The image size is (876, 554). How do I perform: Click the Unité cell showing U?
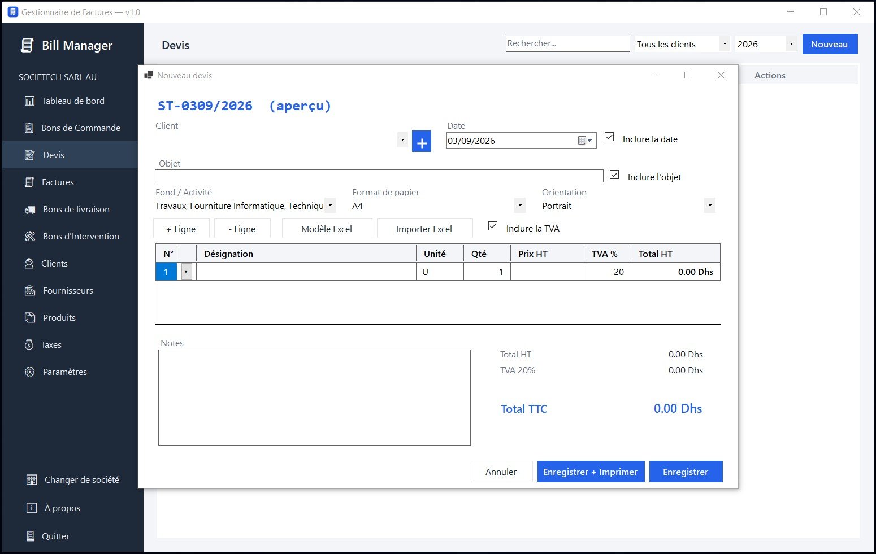point(440,272)
